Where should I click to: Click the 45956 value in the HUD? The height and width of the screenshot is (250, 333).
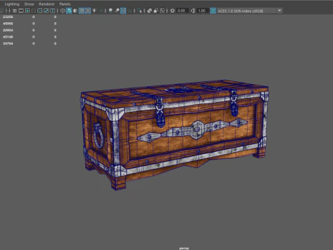click(x=8, y=24)
